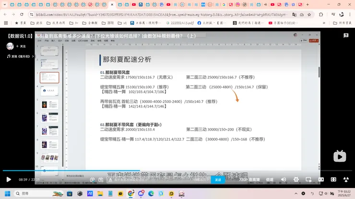The height and width of the screenshot is (199, 355).
Task: Switch to the Google tab
Action: click(224, 4)
